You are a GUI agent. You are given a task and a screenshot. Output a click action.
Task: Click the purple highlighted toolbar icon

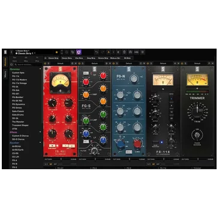coord(79,52)
